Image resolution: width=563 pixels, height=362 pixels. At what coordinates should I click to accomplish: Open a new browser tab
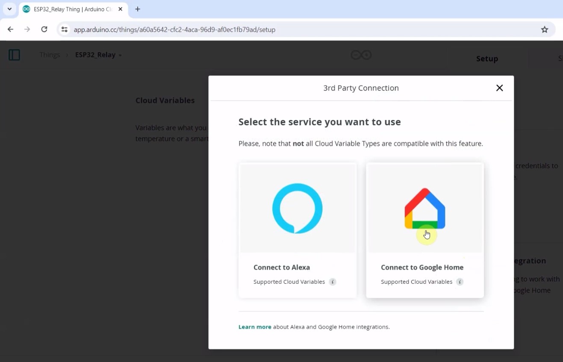click(x=138, y=9)
